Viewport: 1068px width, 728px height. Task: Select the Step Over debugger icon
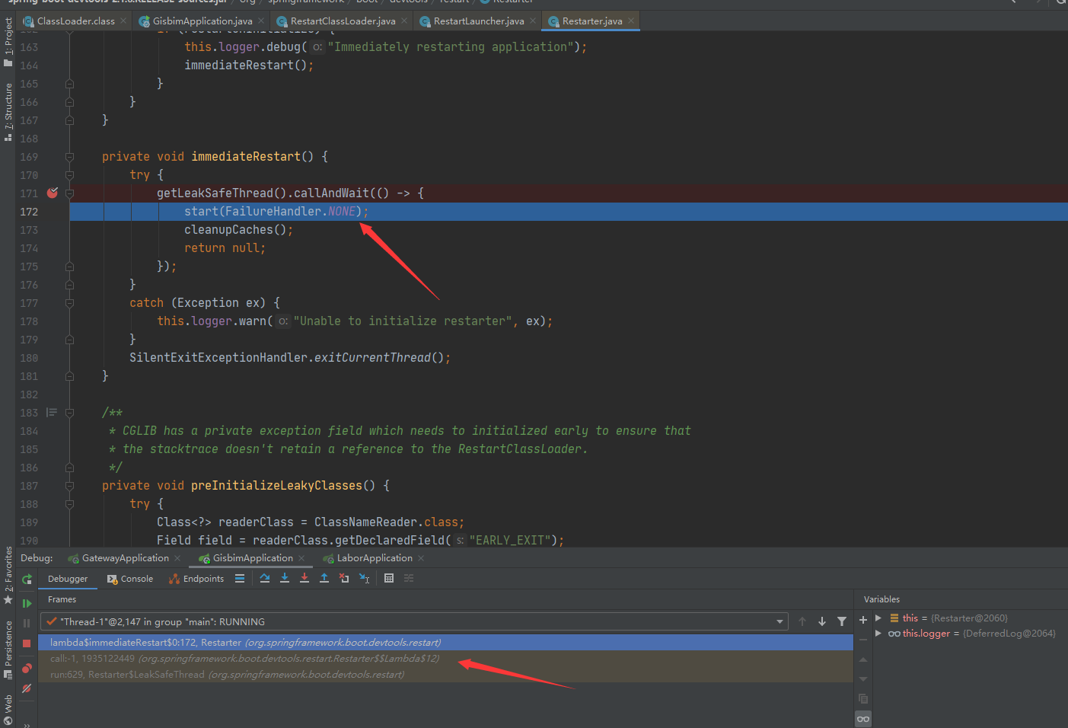point(265,578)
